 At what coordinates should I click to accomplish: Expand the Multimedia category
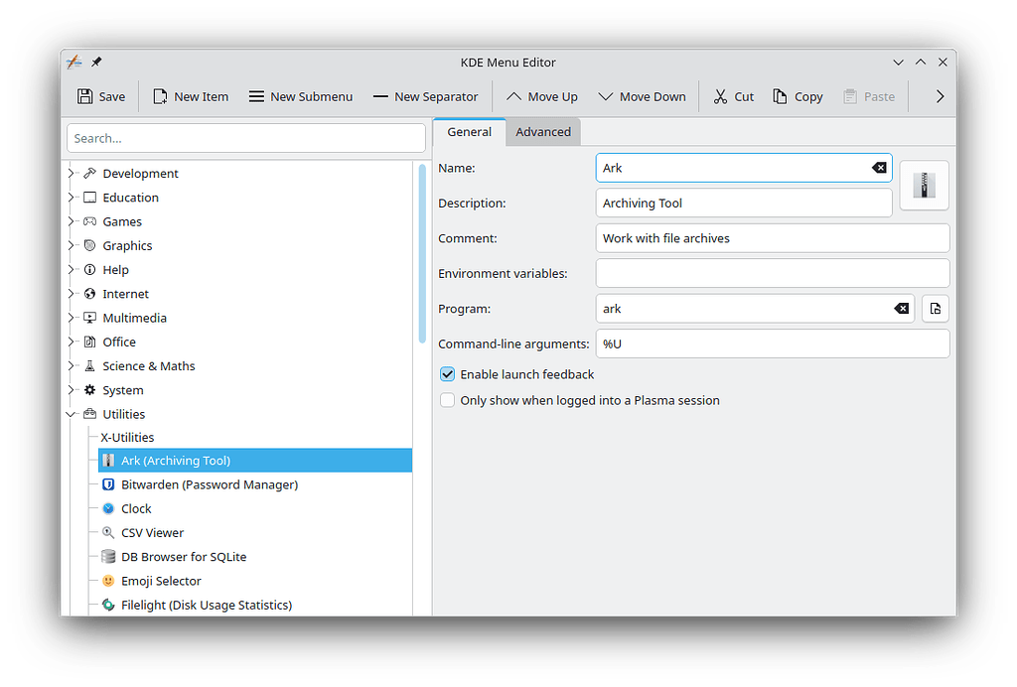pyautogui.click(x=72, y=318)
